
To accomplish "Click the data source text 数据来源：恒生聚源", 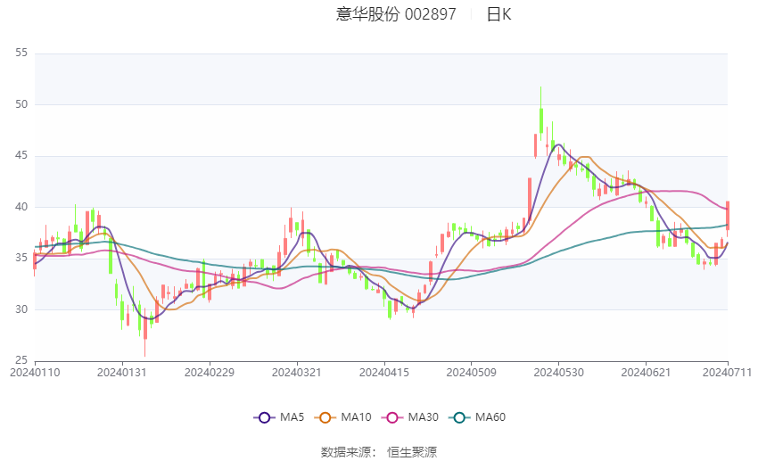I will point(378,452).
